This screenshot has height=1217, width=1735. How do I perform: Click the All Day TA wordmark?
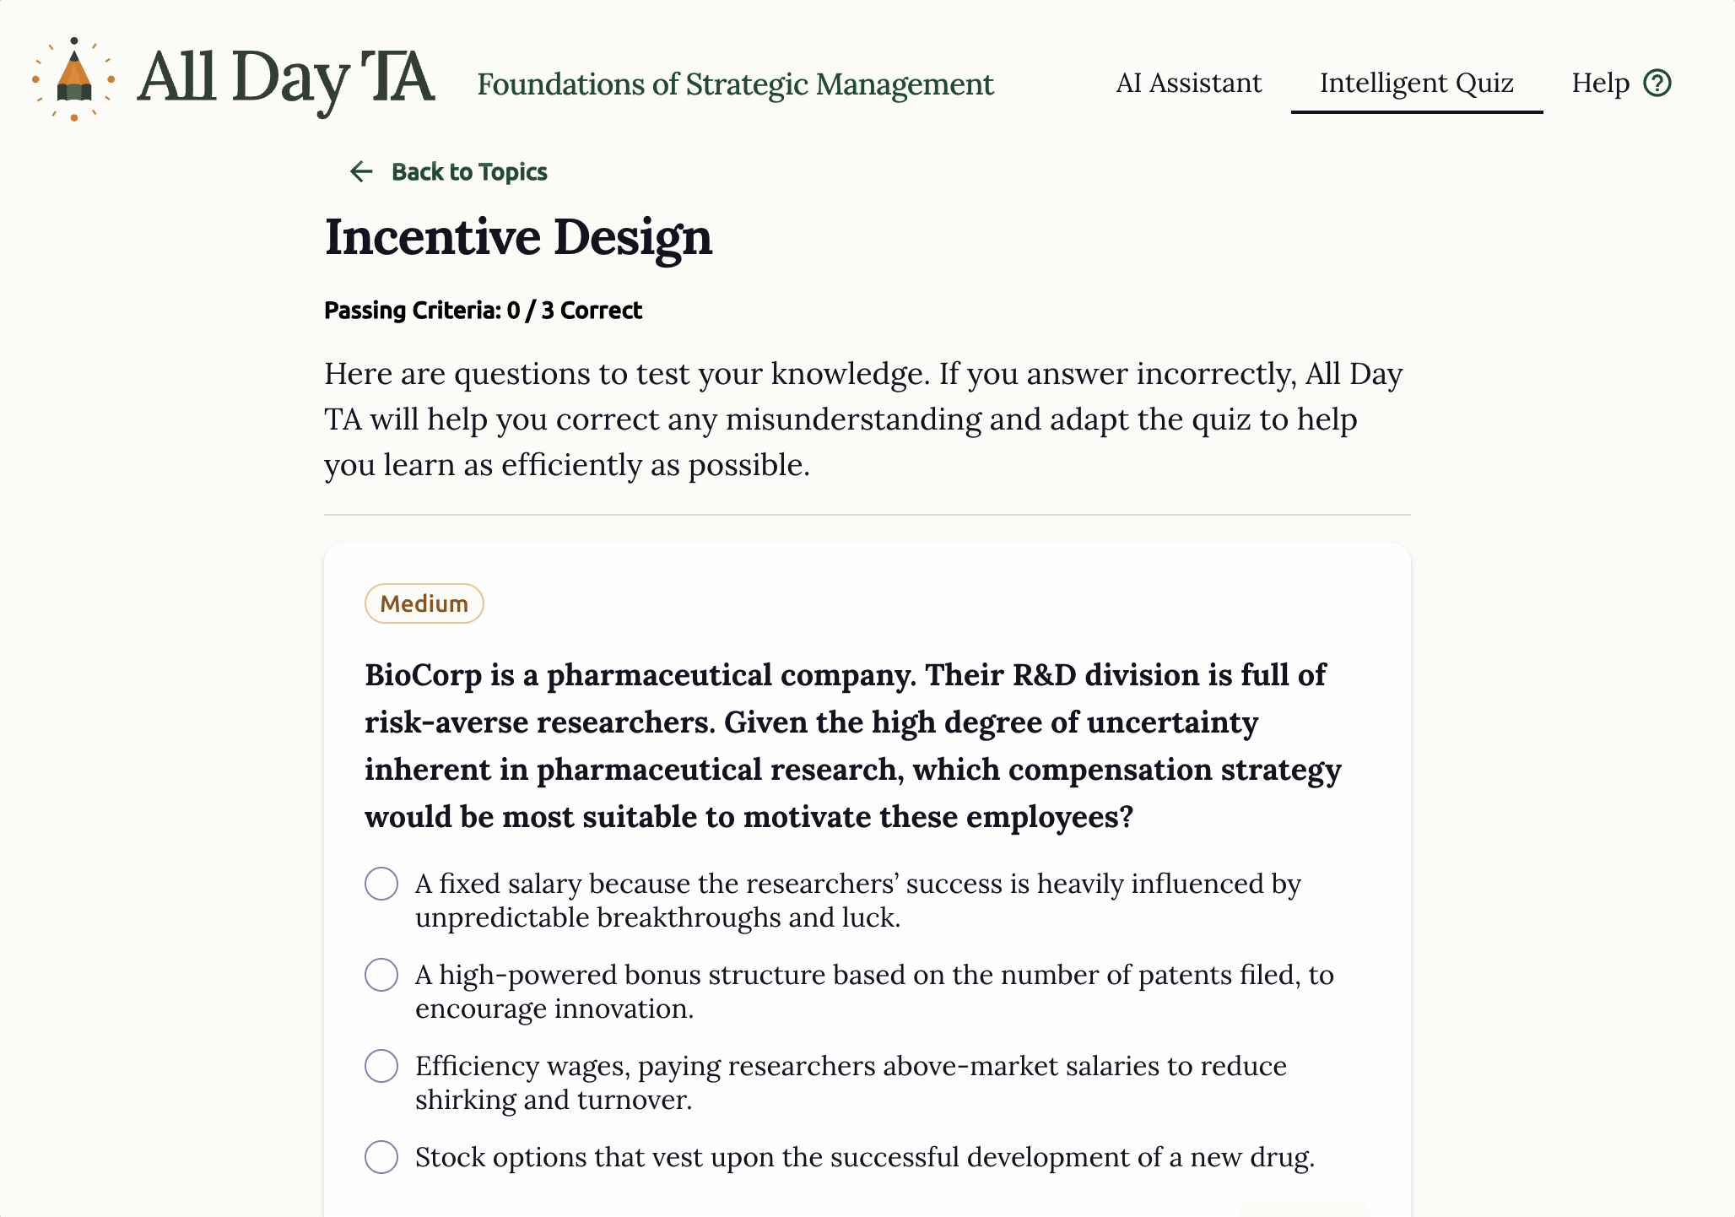[x=285, y=78]
